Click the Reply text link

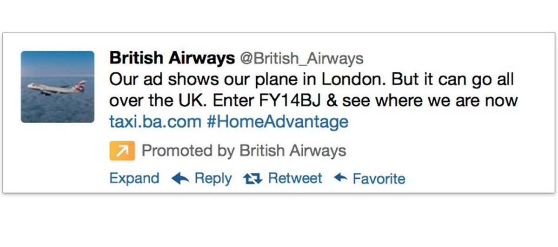pos(213,178)
